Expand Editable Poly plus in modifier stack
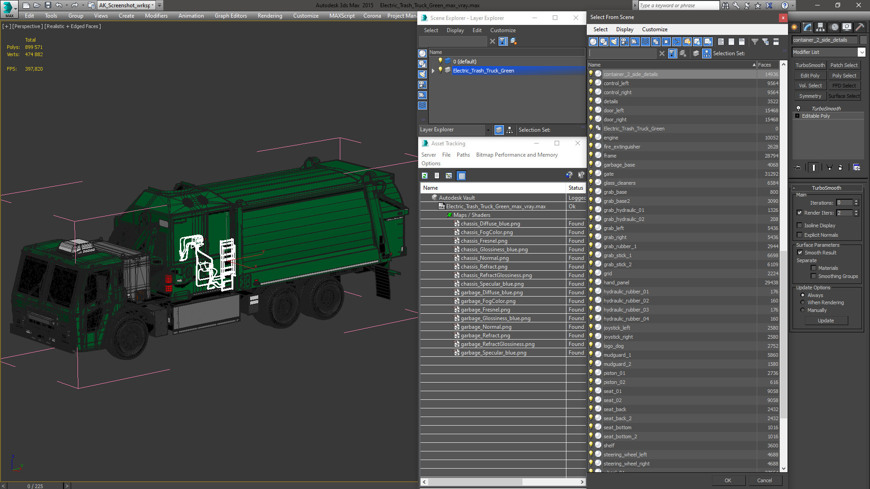Viewport: 870px width, 489px height. coord(797,116)
